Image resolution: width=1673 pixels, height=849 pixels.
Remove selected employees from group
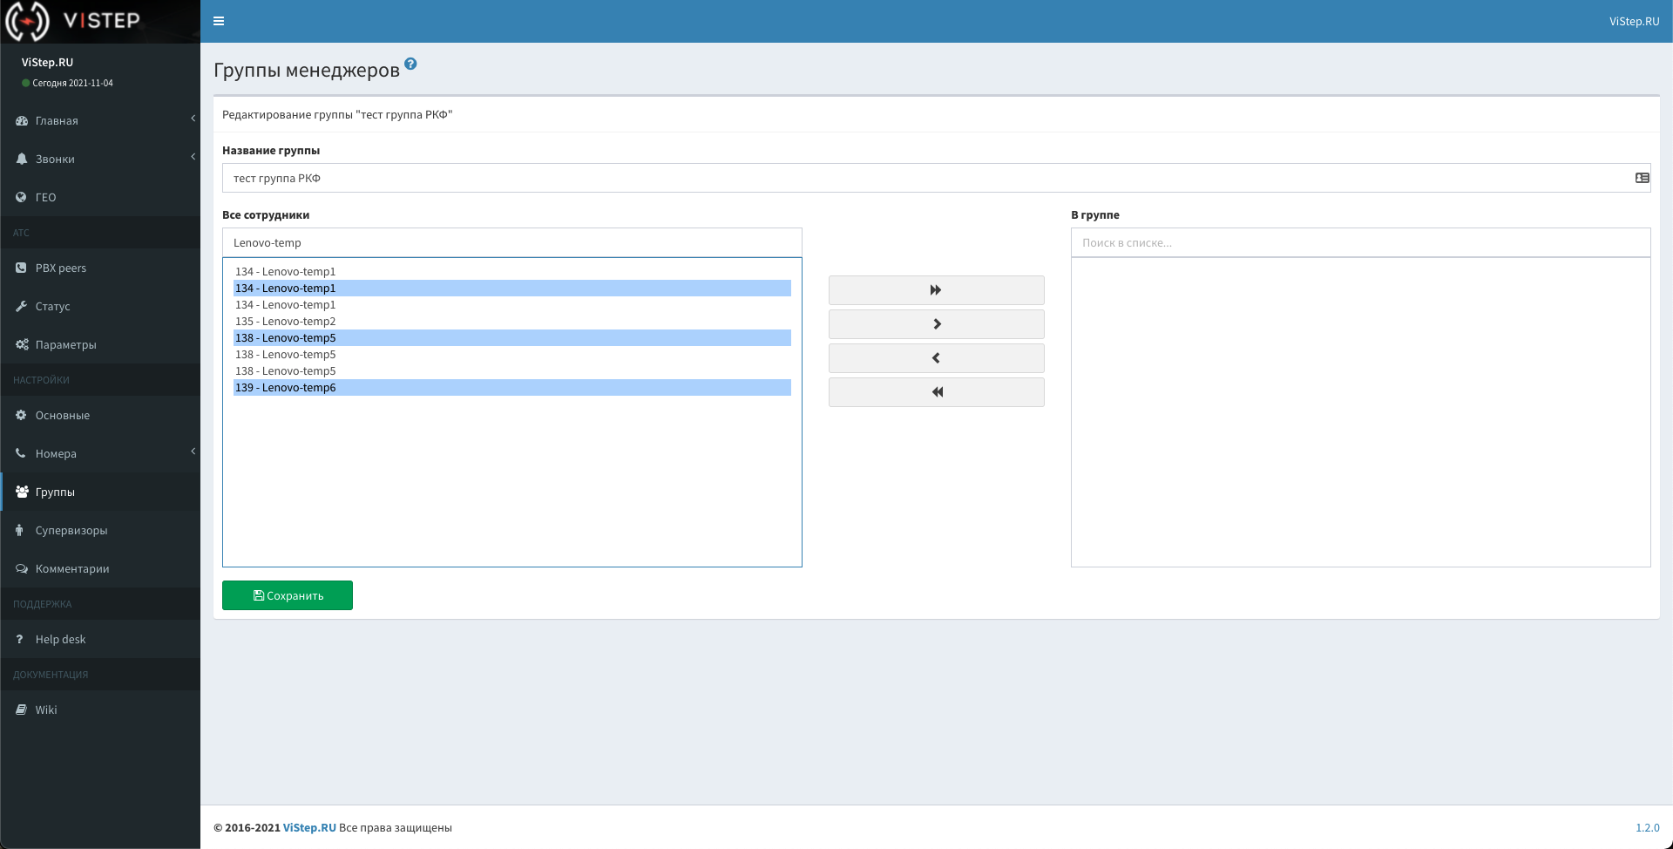936,358
